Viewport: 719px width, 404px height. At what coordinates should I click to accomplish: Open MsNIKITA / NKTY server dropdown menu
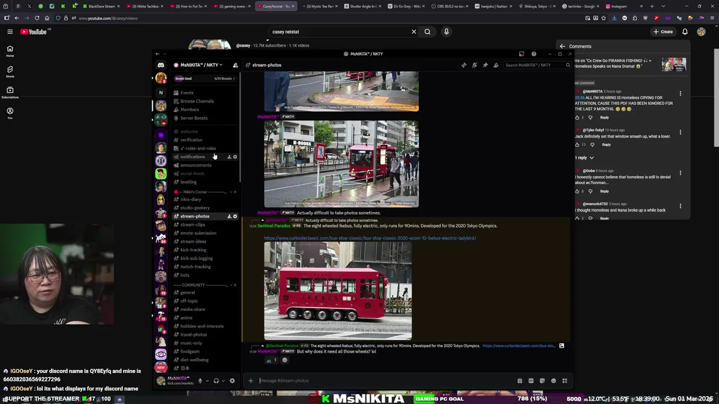(198, 65)
